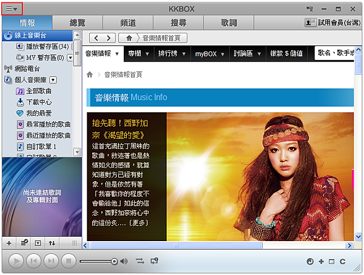Open 最近播放的歌曲 list
364x275 pixels.
48,136
